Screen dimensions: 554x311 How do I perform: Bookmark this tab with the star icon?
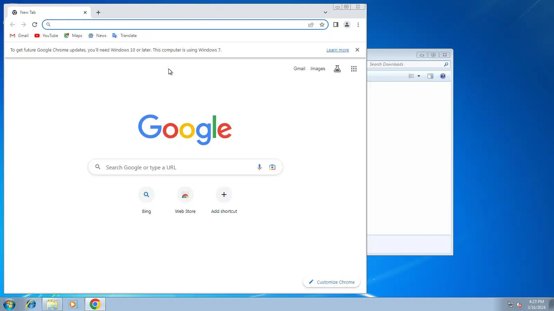pos(322,25)
